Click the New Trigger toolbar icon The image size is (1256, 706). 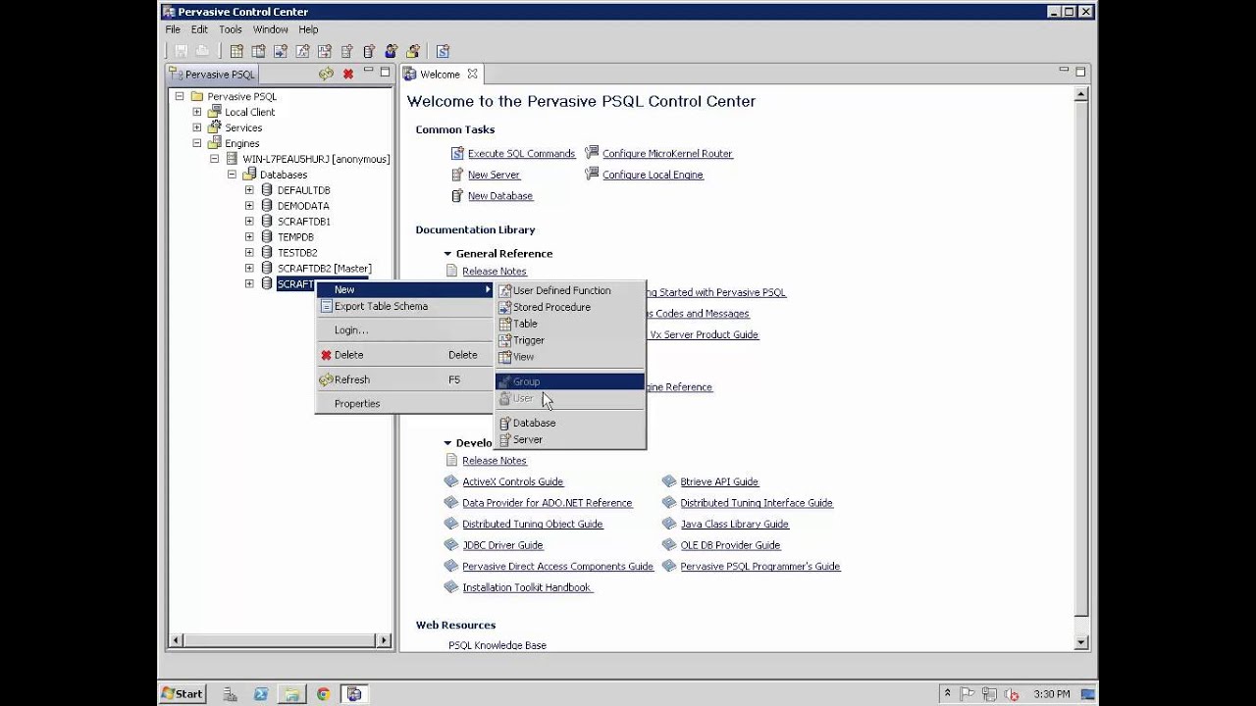point(325,51)
